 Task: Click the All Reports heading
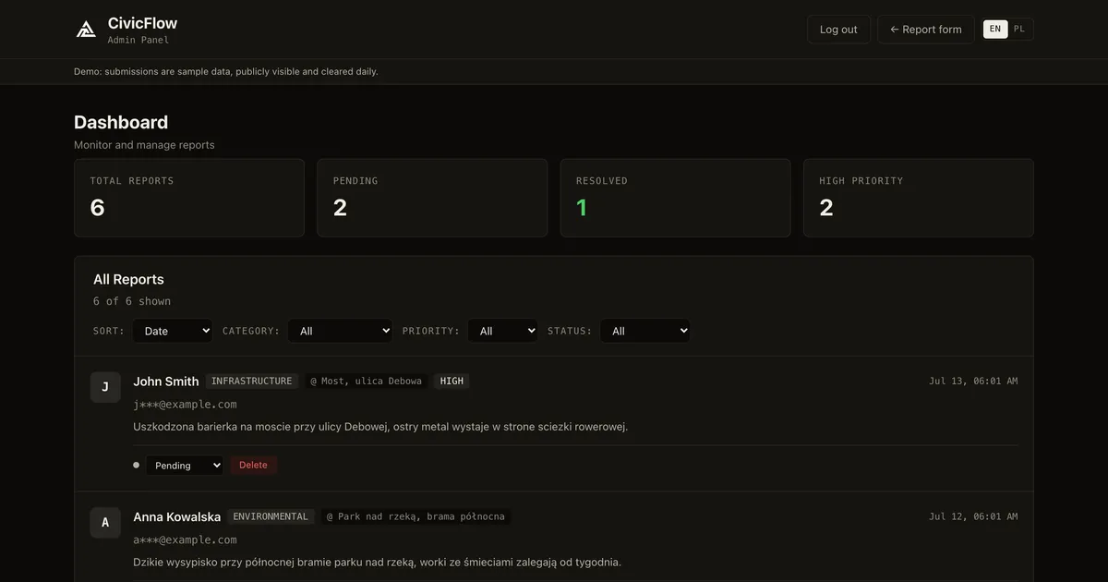tap(128, 279)
